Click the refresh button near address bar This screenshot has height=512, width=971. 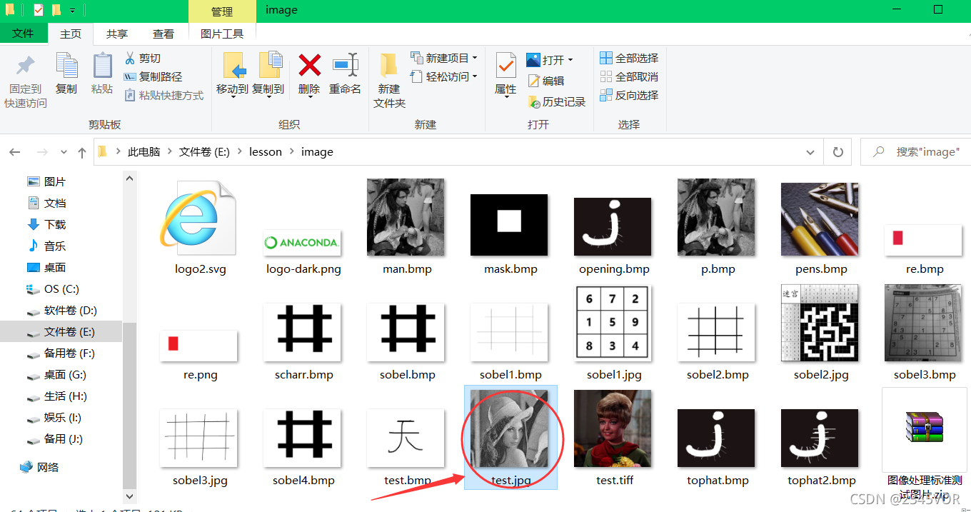tap(837, 151)
